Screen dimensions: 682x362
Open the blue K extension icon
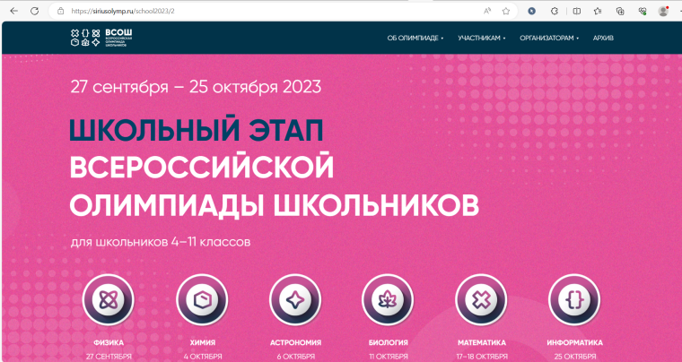pyautogui.click(x=531, y=12)
